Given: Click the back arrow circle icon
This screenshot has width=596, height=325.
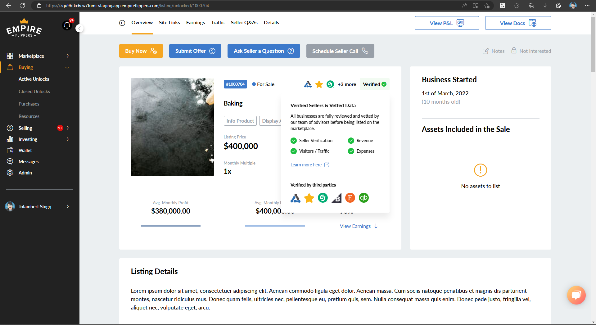Looking at the screenshot, I should point(122,23).
